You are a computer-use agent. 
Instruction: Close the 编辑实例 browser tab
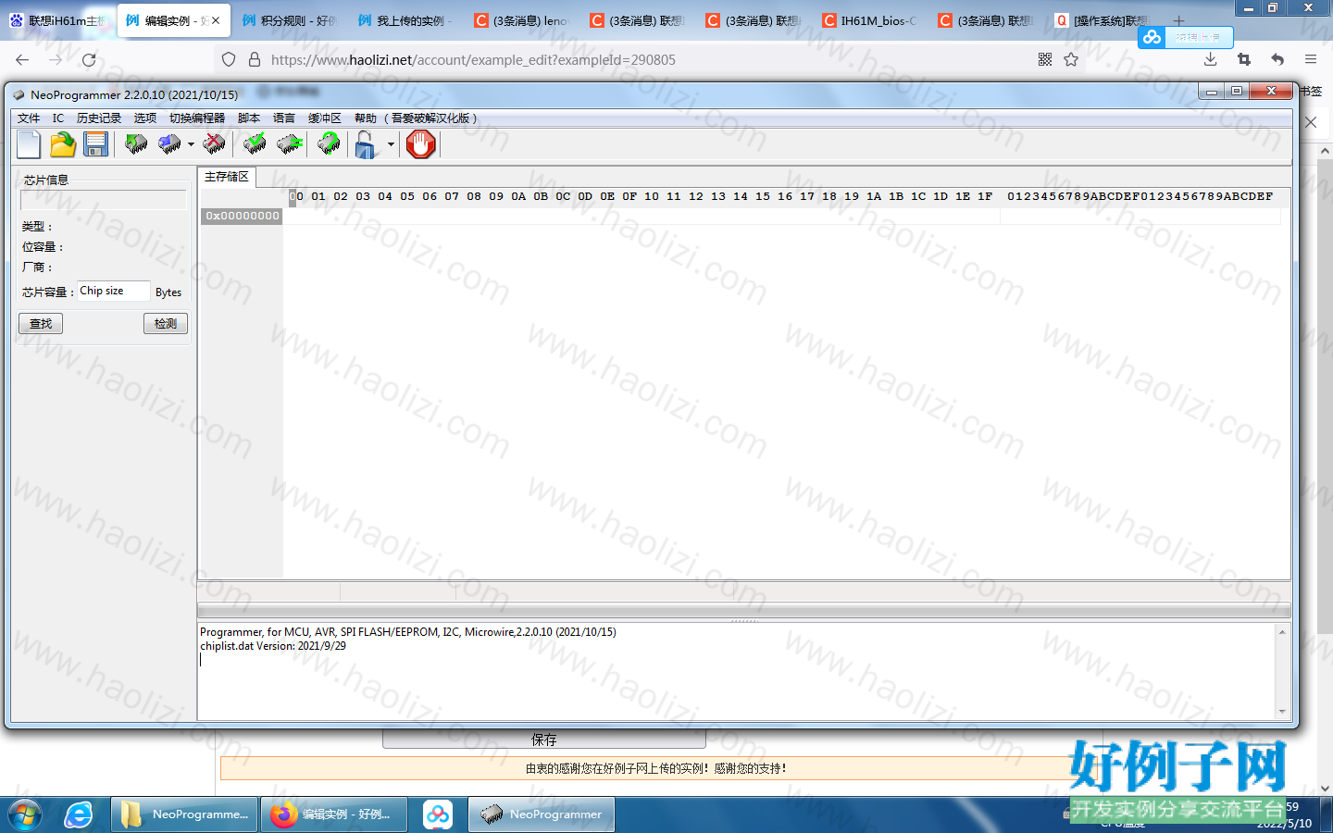click(216, 20)
